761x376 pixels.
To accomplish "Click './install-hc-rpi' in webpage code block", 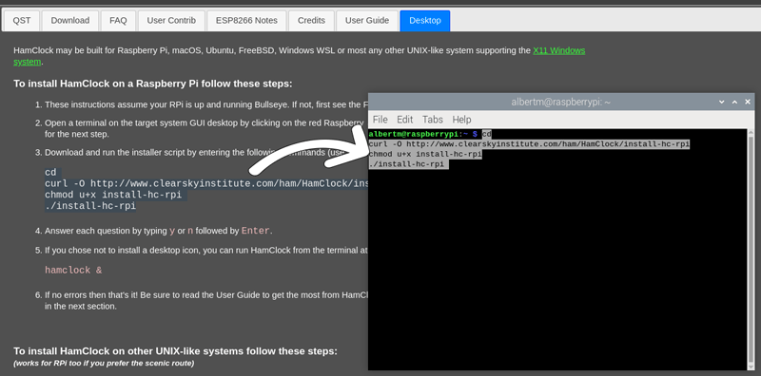I will coord(90,206).
